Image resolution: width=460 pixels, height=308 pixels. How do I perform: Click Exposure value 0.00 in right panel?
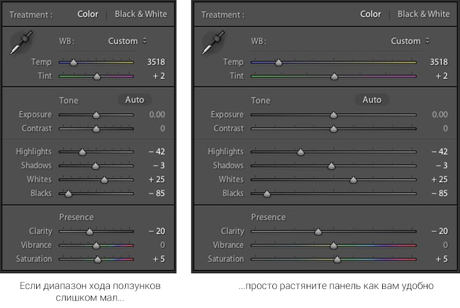439,115
